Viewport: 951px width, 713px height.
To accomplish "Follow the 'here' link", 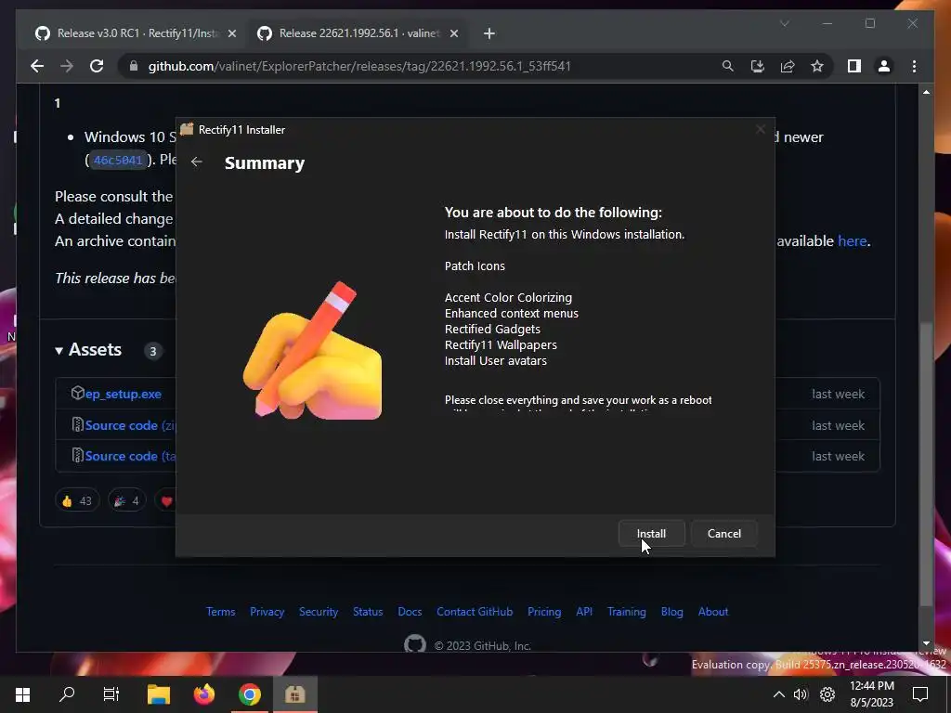I will (x=853, y=240).
